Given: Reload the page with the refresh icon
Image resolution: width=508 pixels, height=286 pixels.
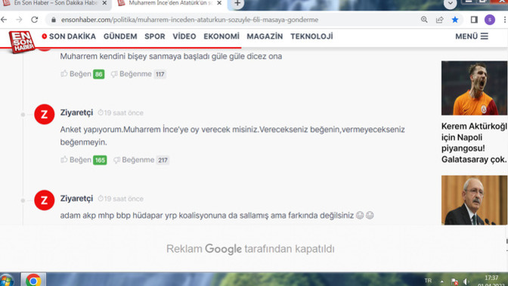Looking at the screenshot, I should coord(35,20).
